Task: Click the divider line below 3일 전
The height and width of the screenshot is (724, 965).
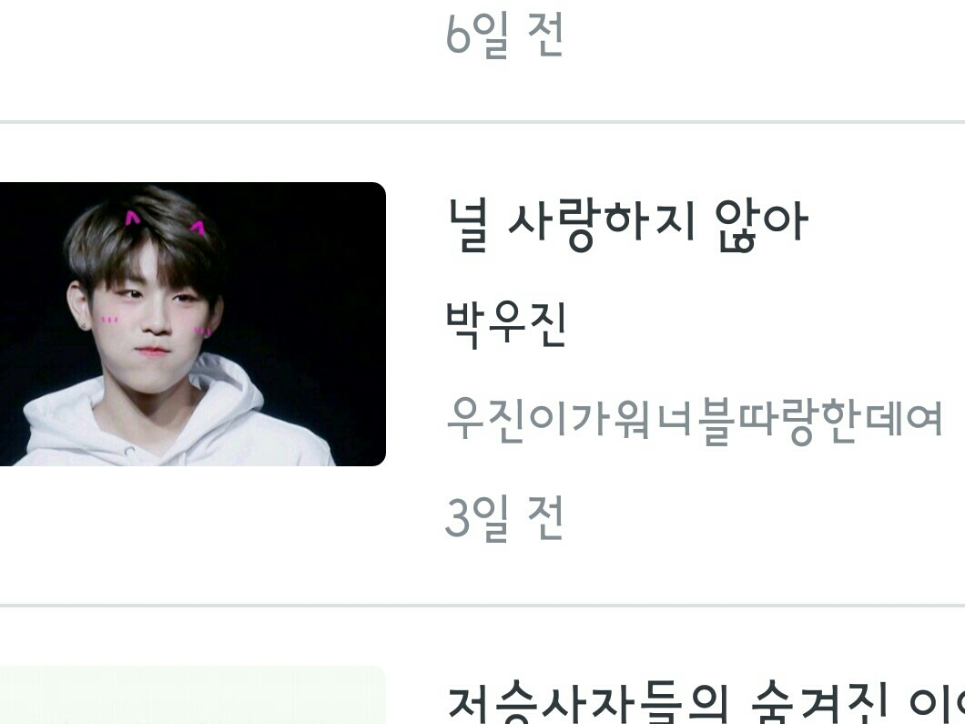Action: (482, 606)
